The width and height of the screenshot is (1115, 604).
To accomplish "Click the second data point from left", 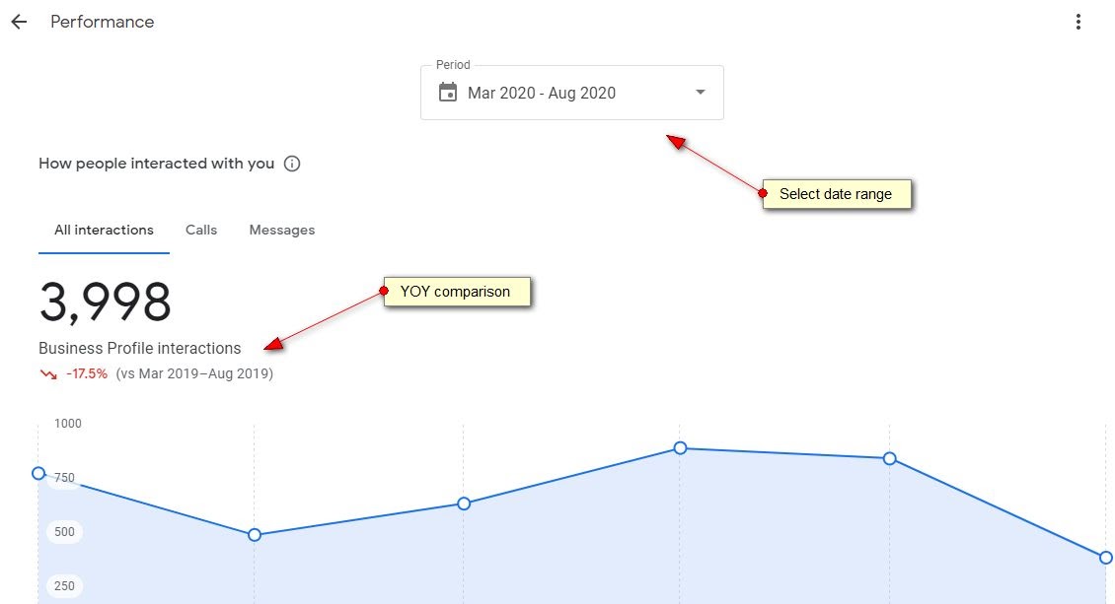I will click(x=255, y=535).
